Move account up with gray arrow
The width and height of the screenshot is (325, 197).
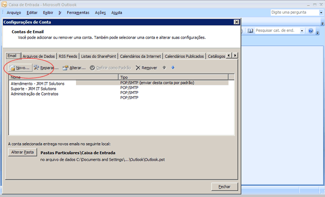[164, 67]
